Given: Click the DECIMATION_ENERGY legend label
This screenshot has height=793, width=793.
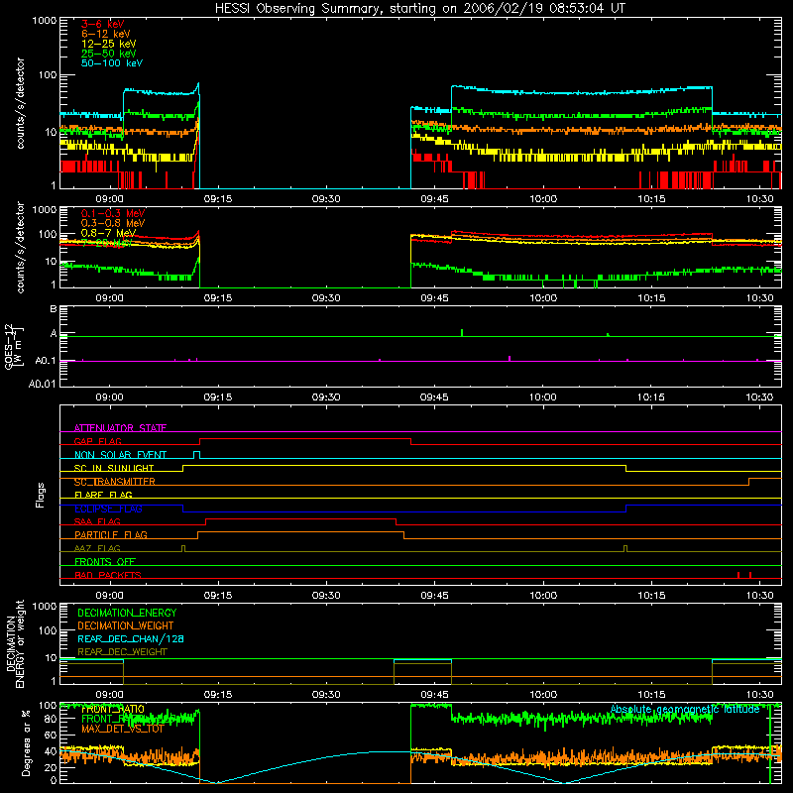Looking at the screenshot, I should [127, 613].
